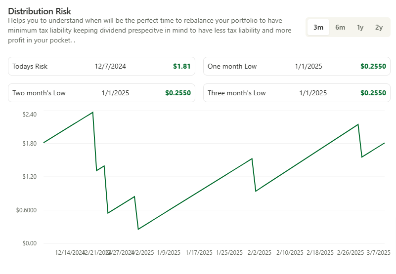Open the One month Low card
The width and height of the screenshot is (396, 274).
pyautogui.click(x=297, y=66)
